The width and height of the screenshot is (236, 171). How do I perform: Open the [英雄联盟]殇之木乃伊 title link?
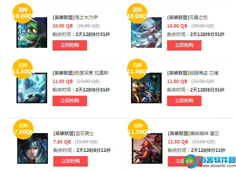(x=75, y=18)
